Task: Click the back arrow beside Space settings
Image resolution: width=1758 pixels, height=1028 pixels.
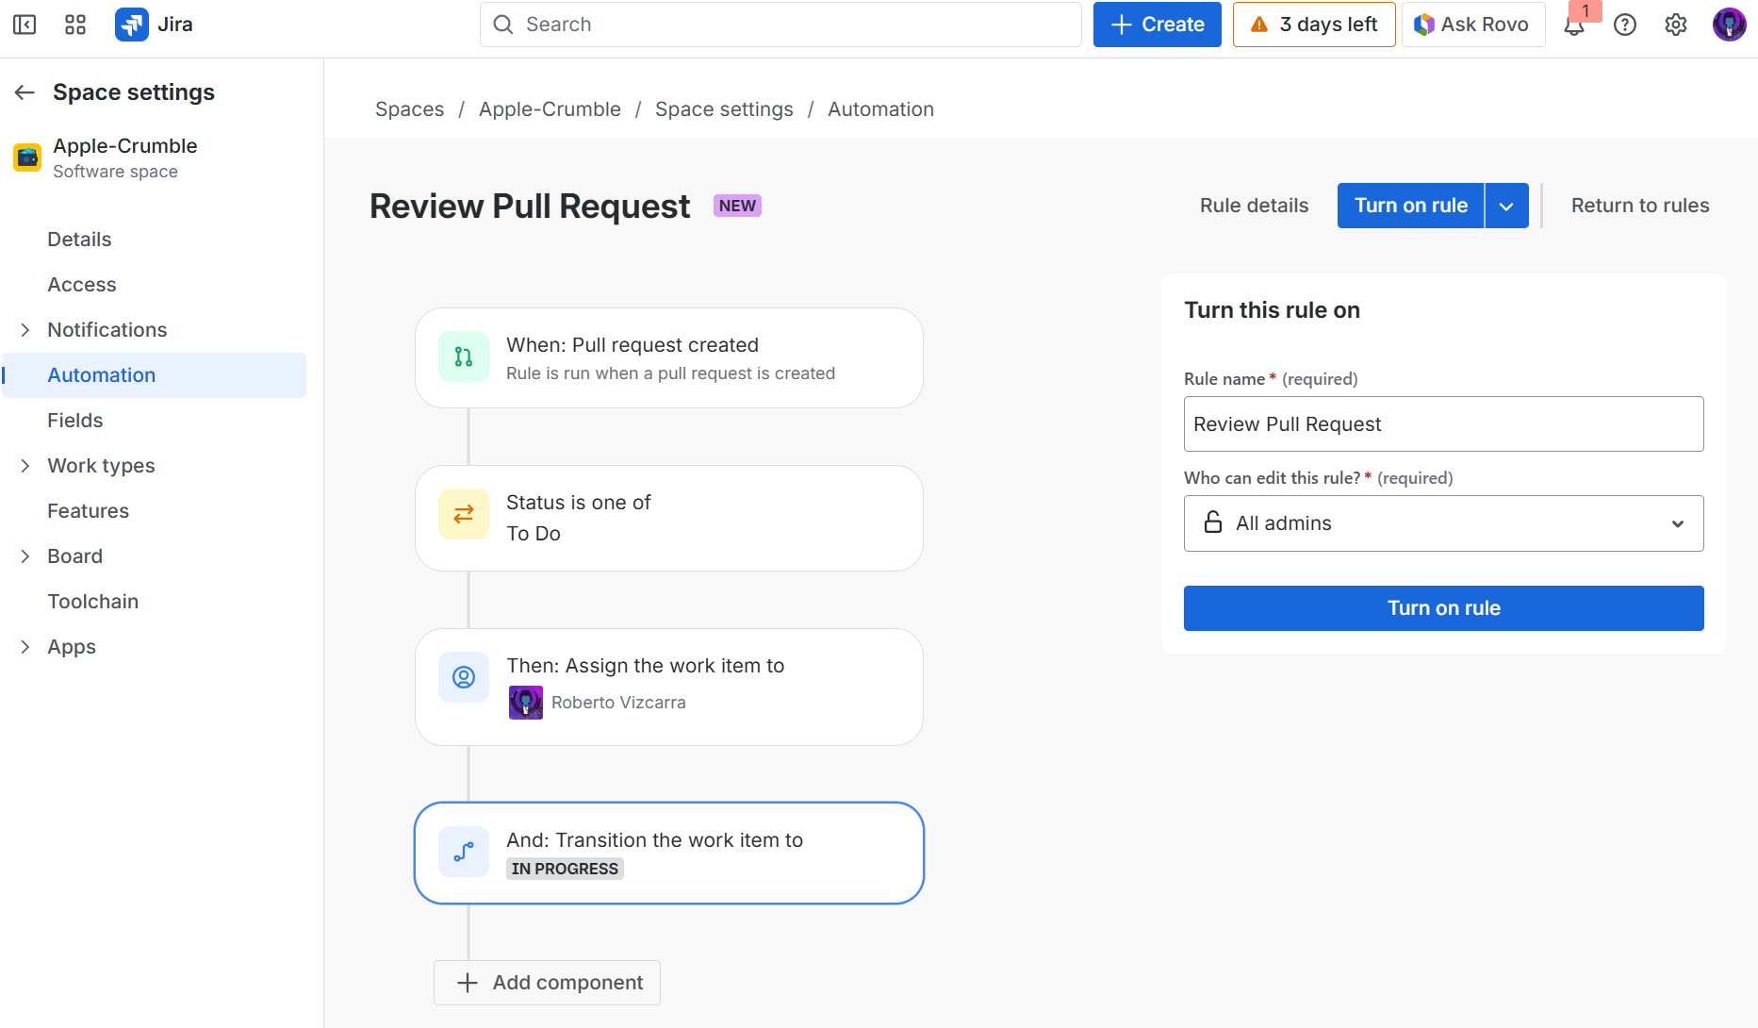Action: 25,92
